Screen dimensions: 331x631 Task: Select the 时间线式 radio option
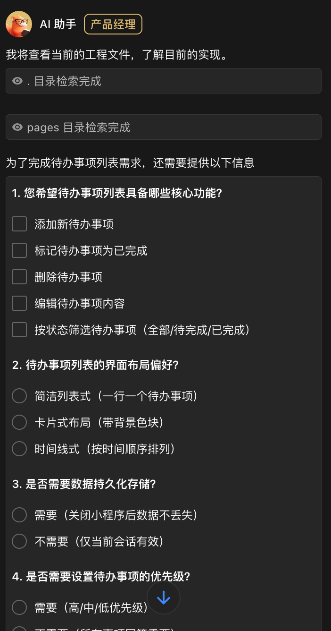pyautogui.click(x=19, y=449)
